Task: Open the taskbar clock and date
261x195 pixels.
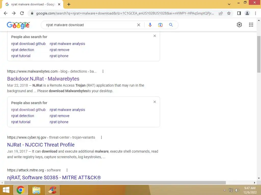Action: point(250,190)
